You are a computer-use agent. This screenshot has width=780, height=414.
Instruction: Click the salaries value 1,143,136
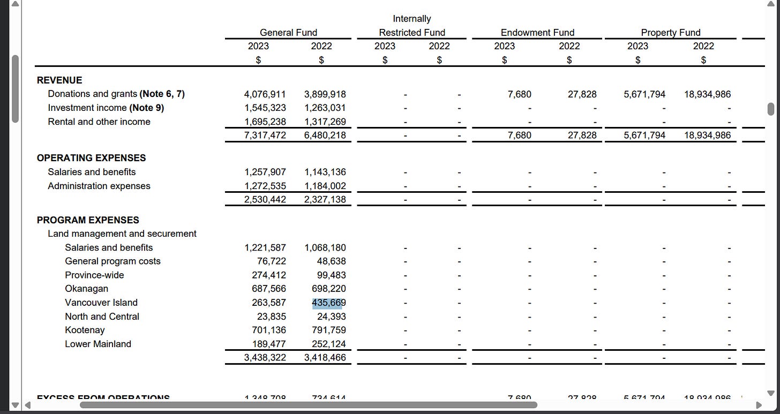(x=325, y=172)
